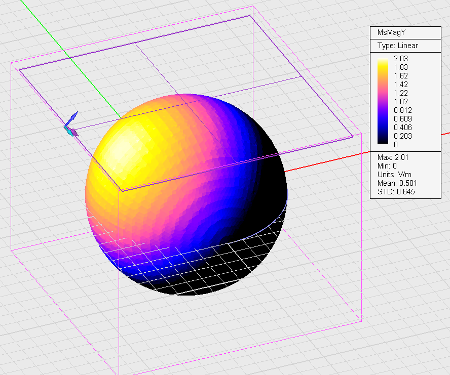Click the MsMagY legend title

(x=391, y=32)
